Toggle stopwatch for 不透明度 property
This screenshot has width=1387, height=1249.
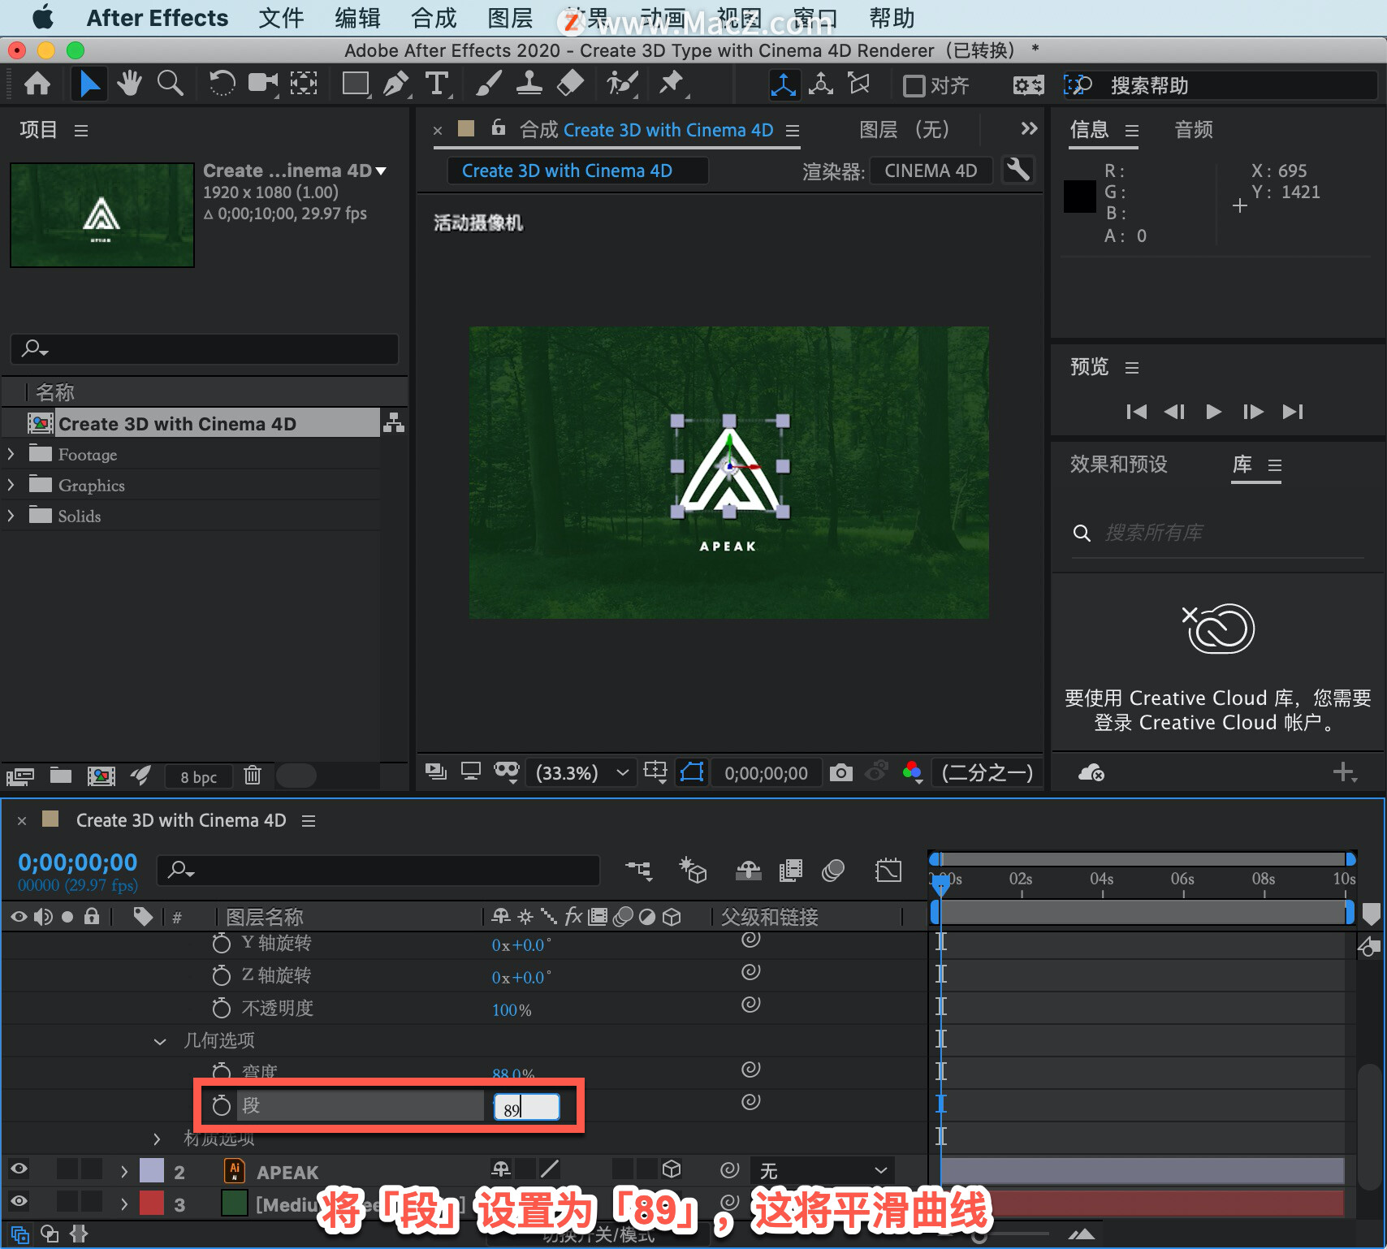click(x=221, y=1008)
